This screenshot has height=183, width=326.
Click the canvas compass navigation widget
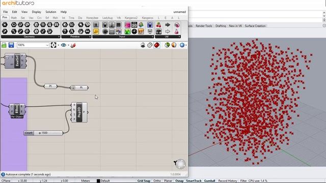pyautogui.click(x=180, y=164)
